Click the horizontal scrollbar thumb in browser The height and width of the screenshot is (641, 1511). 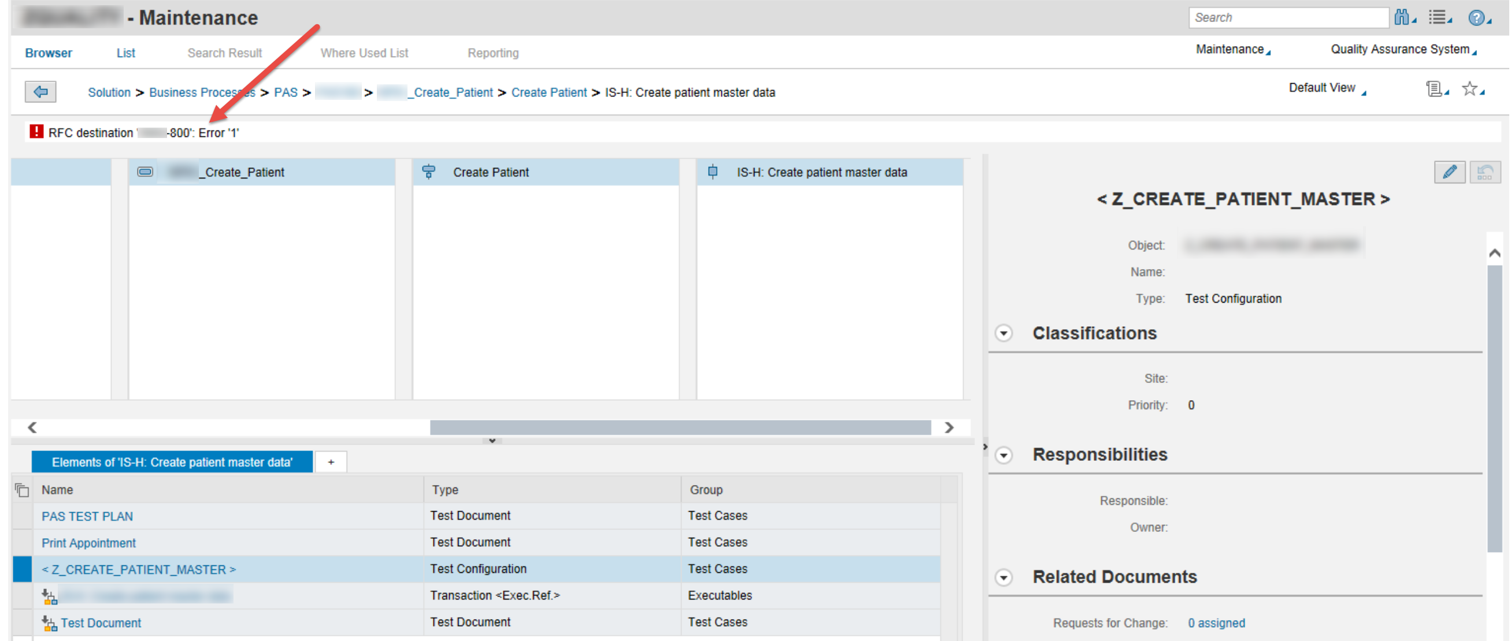point(680,428)
